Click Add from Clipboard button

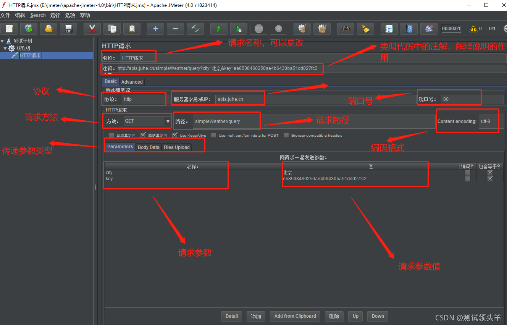[295, 316]
